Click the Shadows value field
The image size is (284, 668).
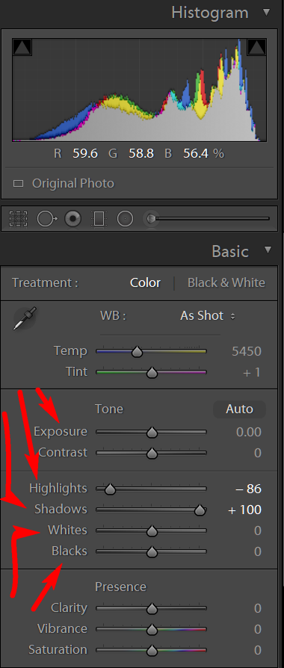click(245, 510)
